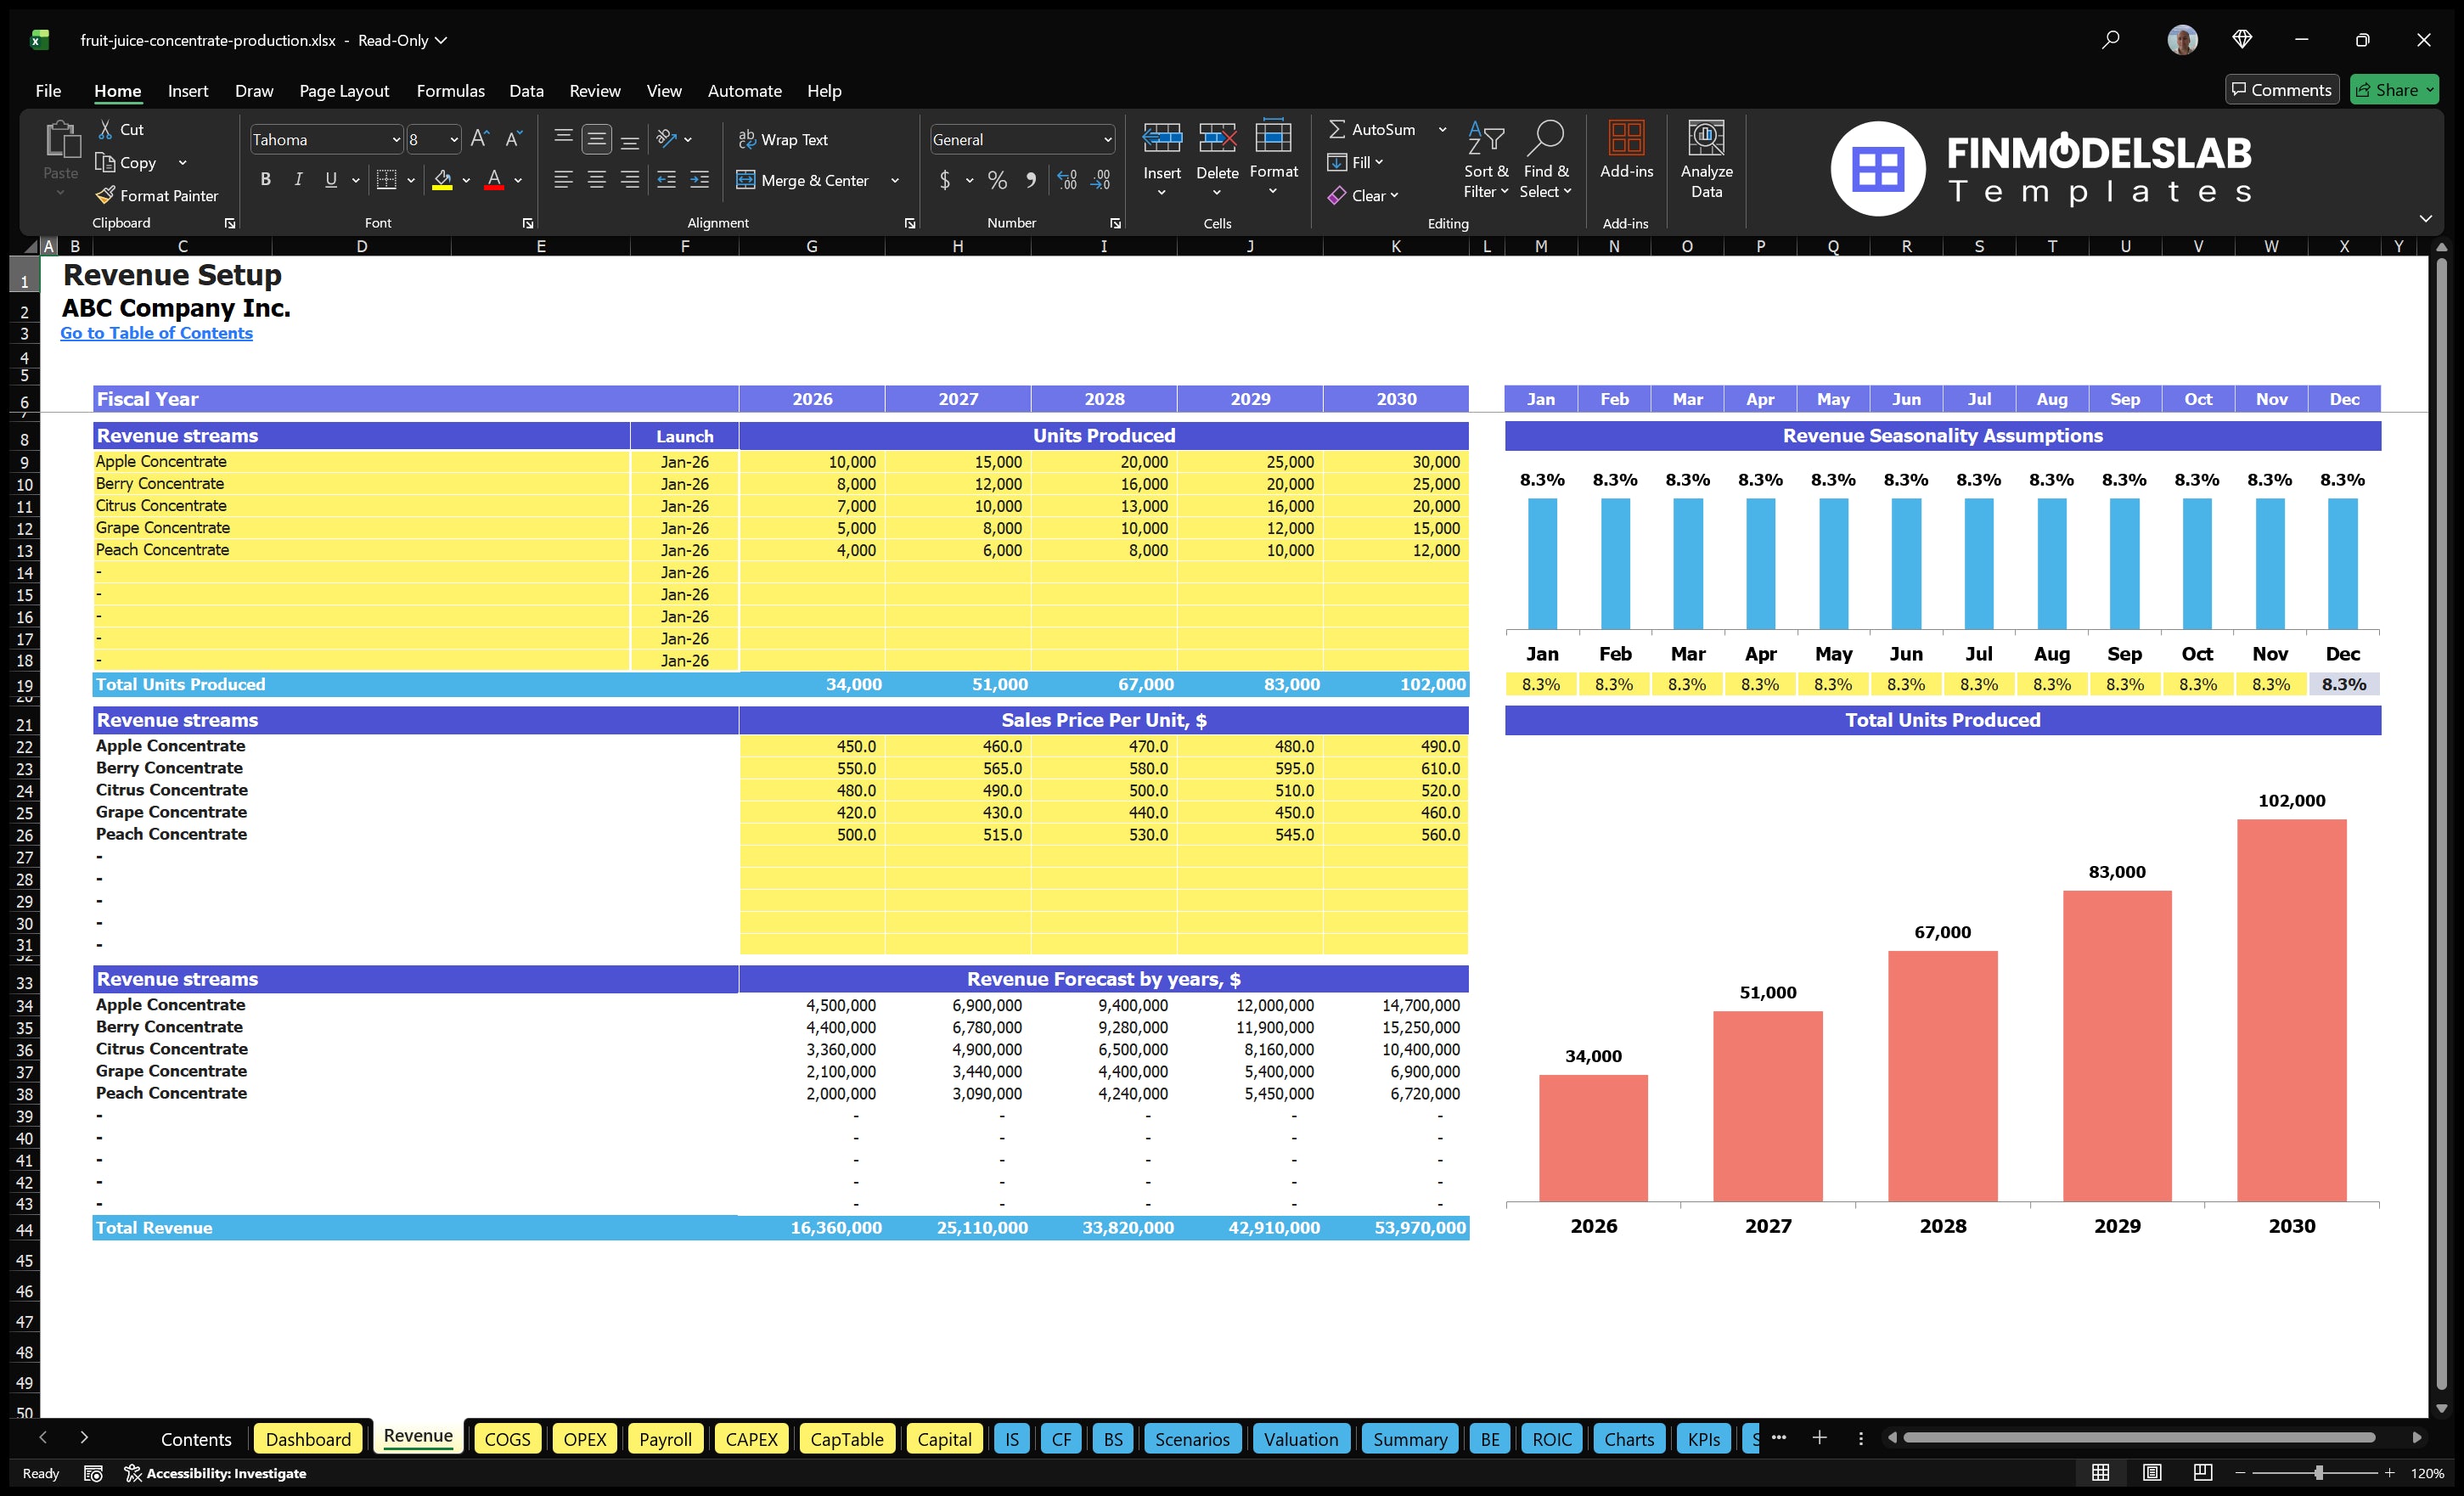Toggle underline formatting
Viewport: 2464px width, 1496px height.
pos(330,179)
